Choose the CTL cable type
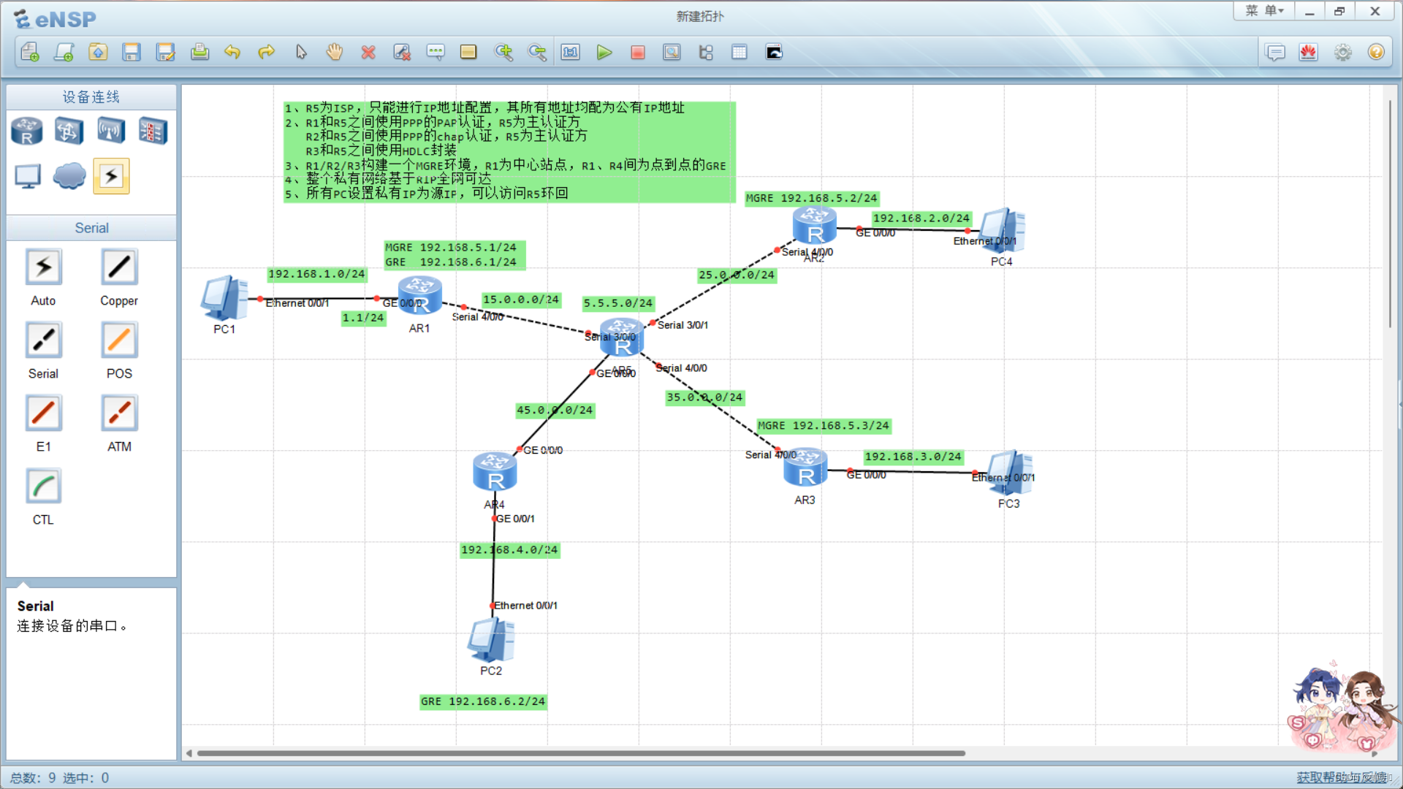The width and height of the screenshot is (1403, 789). [43, 487]
